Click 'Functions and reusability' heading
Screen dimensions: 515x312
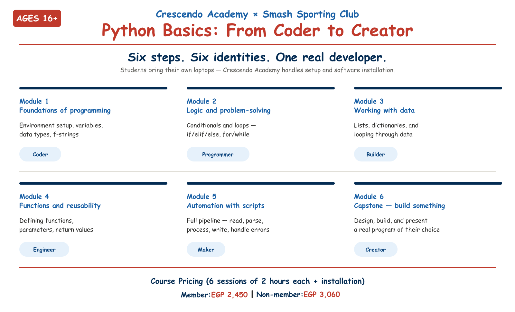[x=60, y=206]
